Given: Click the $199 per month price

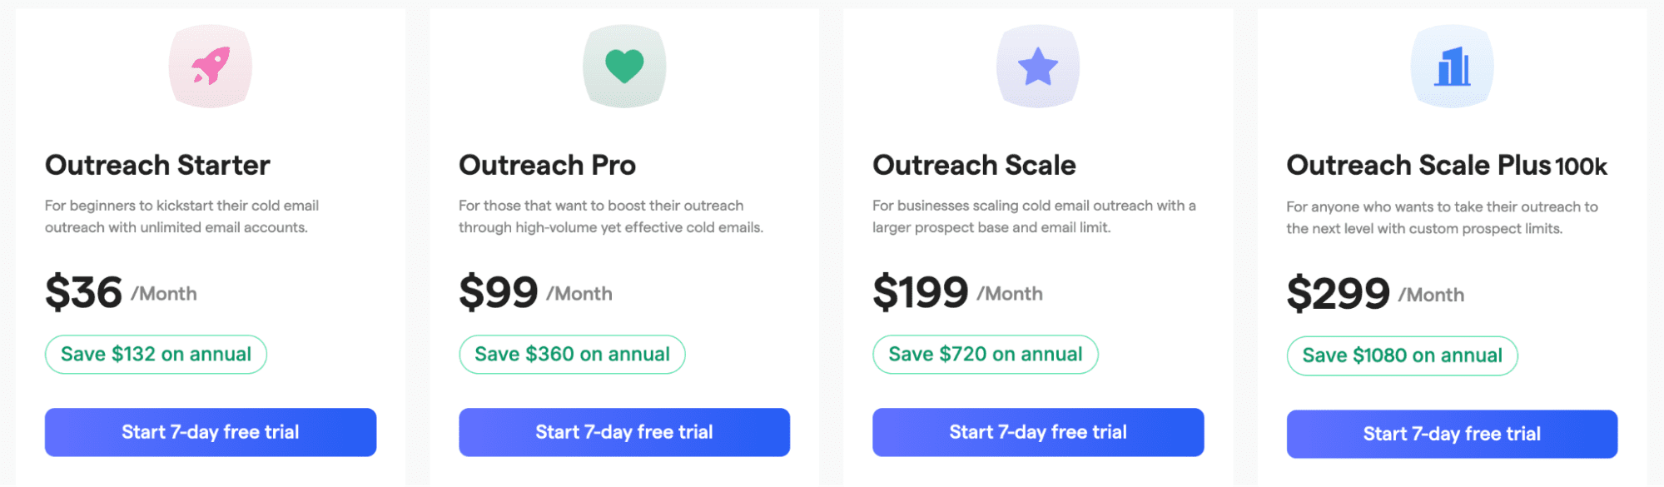Looking at the screenshot, I should pos(957,293).
